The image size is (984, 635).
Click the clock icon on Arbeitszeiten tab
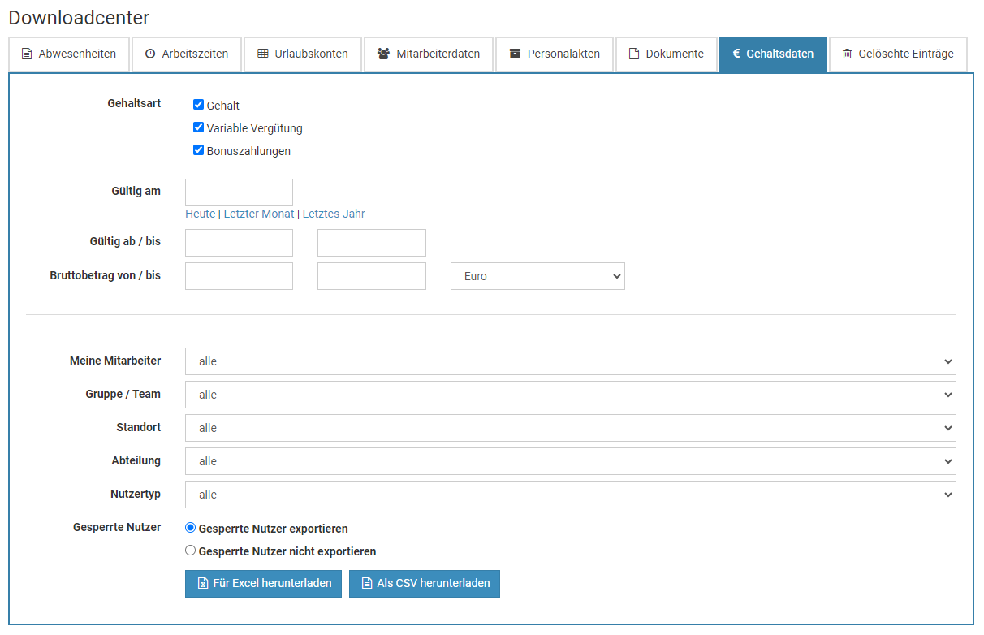[x=150, y=54]
